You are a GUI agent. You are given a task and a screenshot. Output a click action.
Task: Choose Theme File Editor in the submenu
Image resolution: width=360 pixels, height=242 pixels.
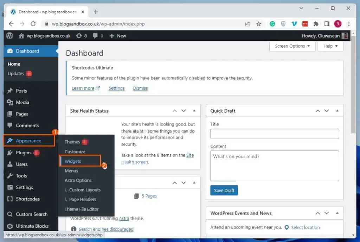point(82,209)
